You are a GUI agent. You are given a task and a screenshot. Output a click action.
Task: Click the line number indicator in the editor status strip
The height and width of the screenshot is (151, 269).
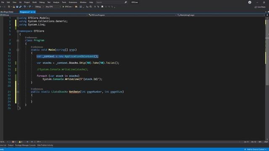[x=246, y=142]
